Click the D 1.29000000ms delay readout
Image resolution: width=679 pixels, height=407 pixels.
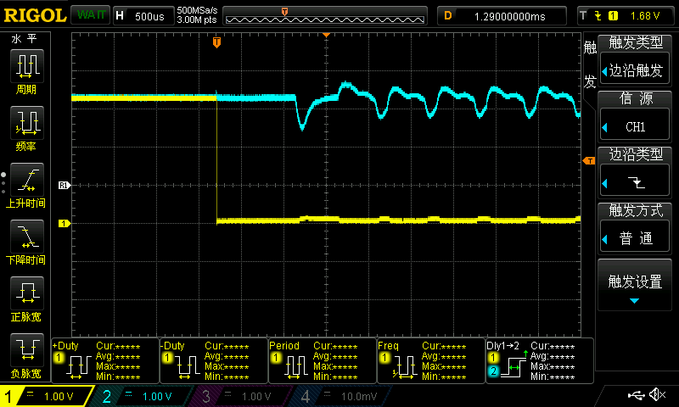tap(502, 16)
